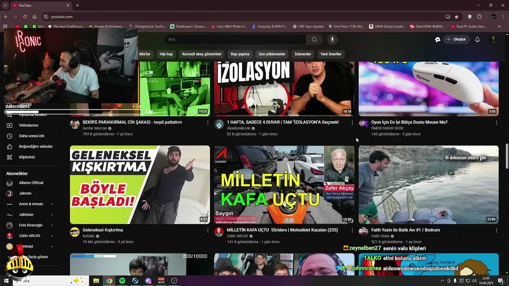This screenshot has width=509, height=286.
Task: Open the taskbar clock showing 22:05
Action: click(486, 281)
